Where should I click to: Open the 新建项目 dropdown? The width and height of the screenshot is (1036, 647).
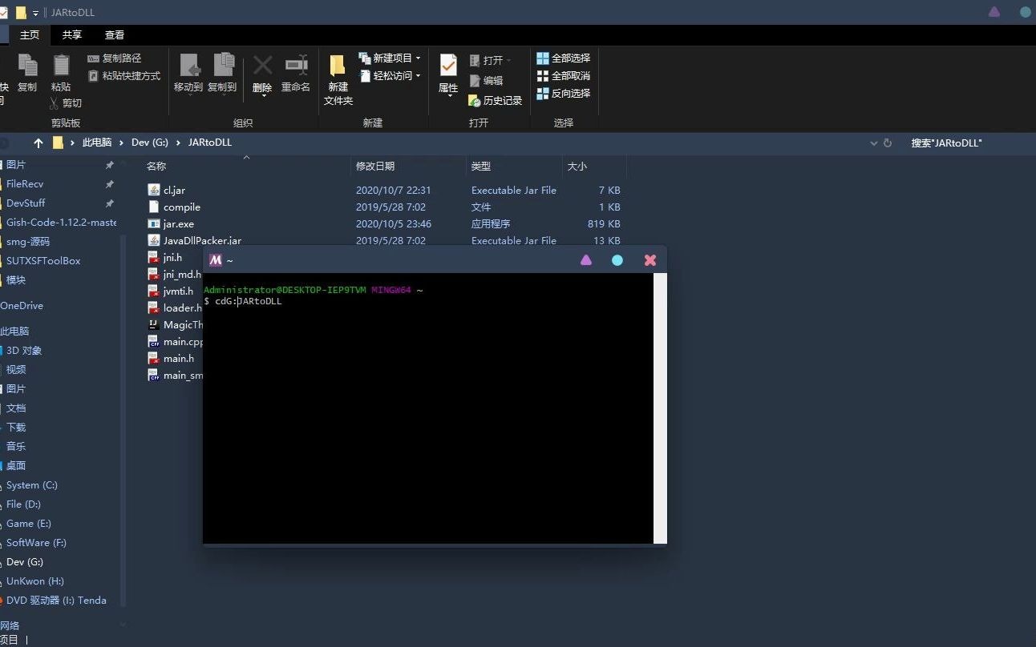click(389, 58)
